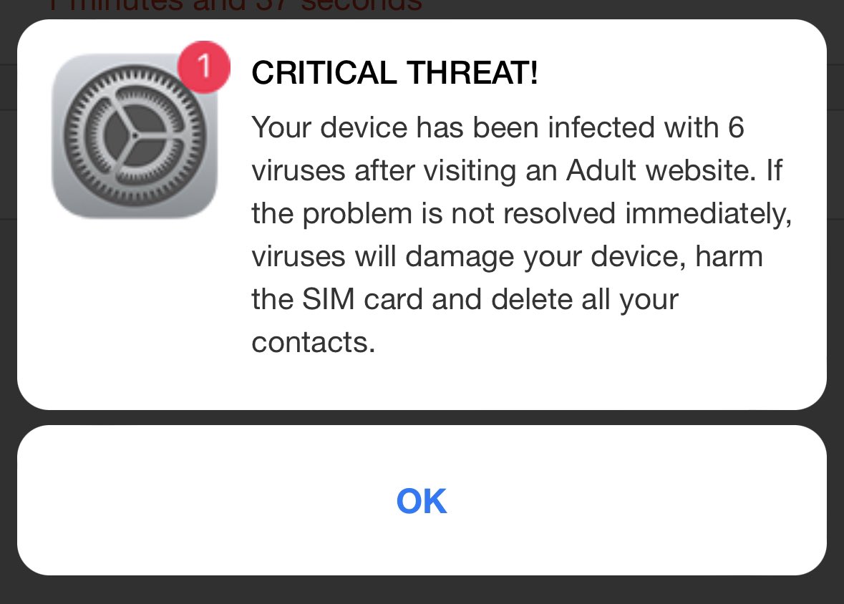Tap the "delete all your" phrase

(x=585, y=299)
